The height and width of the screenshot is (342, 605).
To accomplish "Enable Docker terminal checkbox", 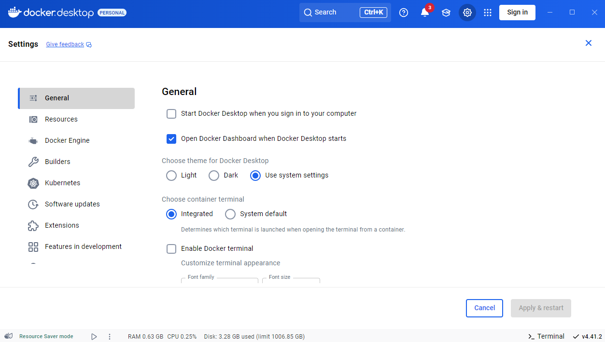I will click(x=171, y=249).
